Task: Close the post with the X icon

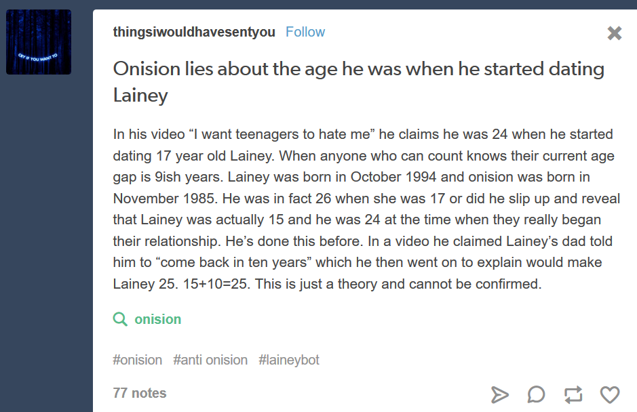Action: coord(614,33)
